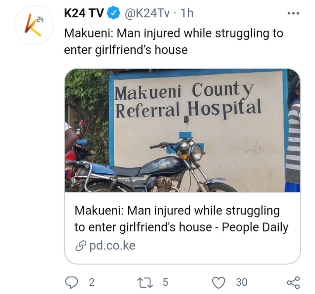Image resolution: width=315 pixels, height=294 pixels.
Task: Click the blue verified badge
Action: pos(113,13)
